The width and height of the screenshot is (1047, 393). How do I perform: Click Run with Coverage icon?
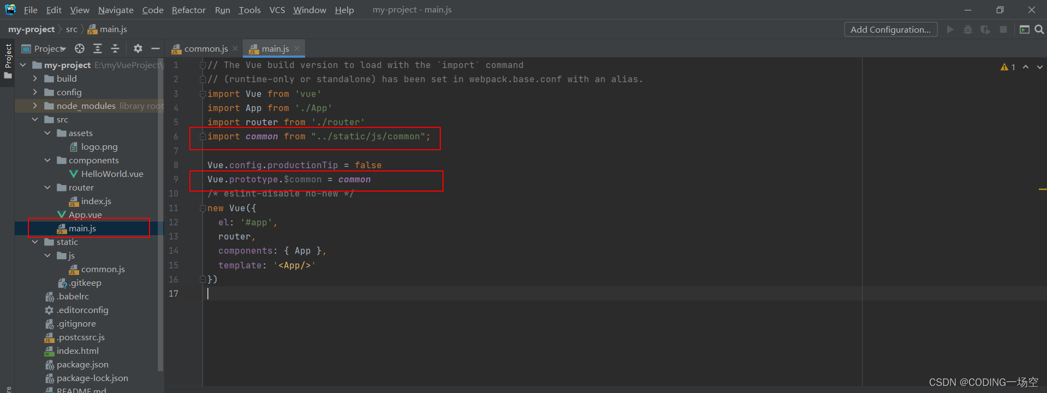(x=985, y=29)
